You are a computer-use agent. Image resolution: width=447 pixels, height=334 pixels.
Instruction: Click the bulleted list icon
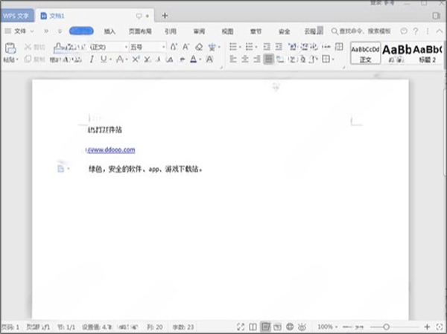pos(232,47)
